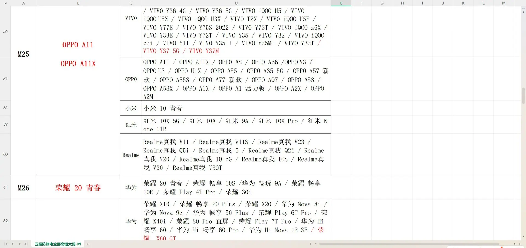Select column A header
526x248 pixels.
coord(24,3)
